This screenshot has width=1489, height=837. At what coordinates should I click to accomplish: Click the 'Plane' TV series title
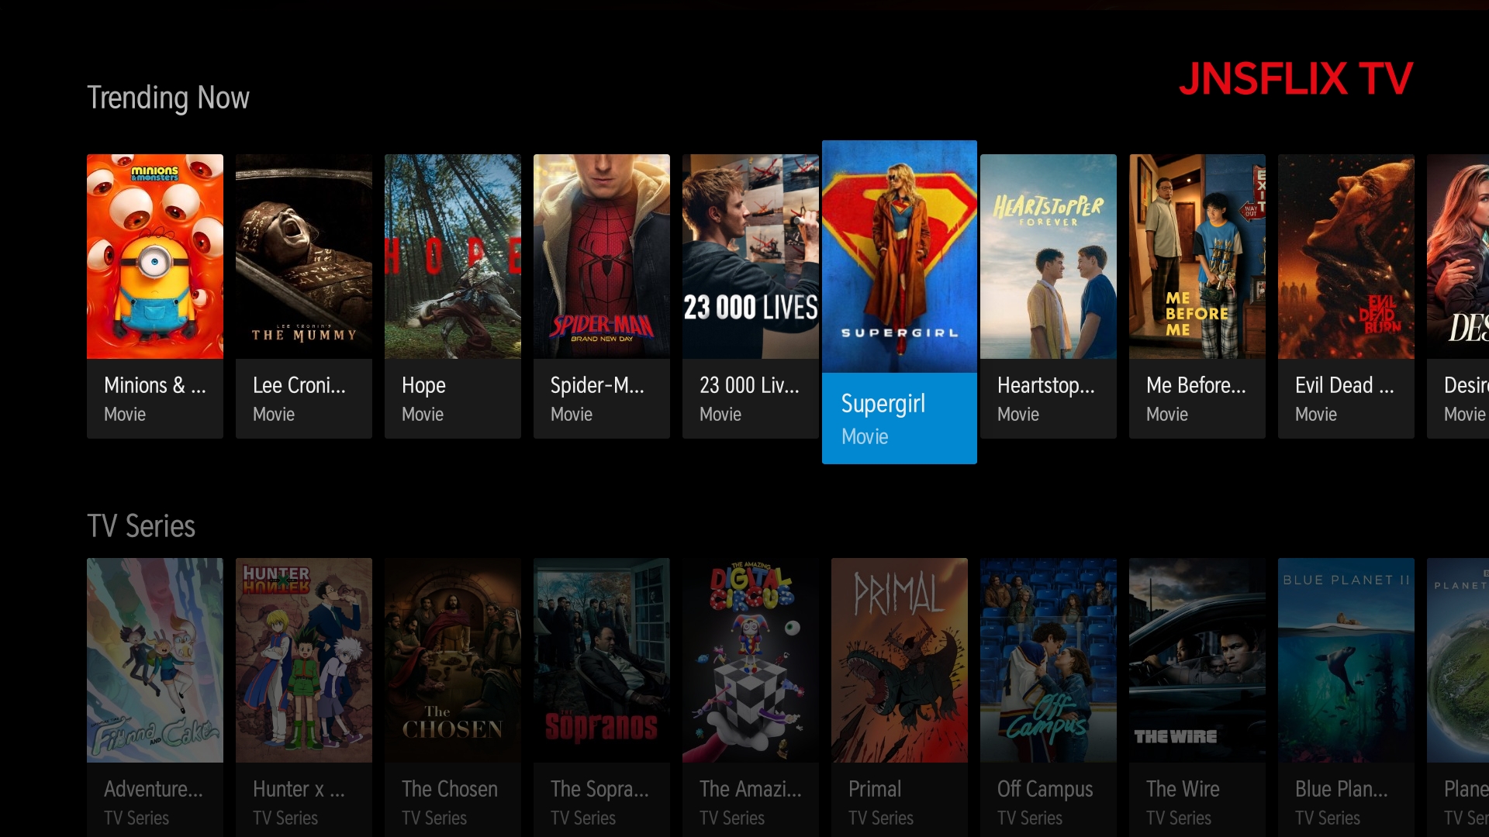coord(1466,789)
